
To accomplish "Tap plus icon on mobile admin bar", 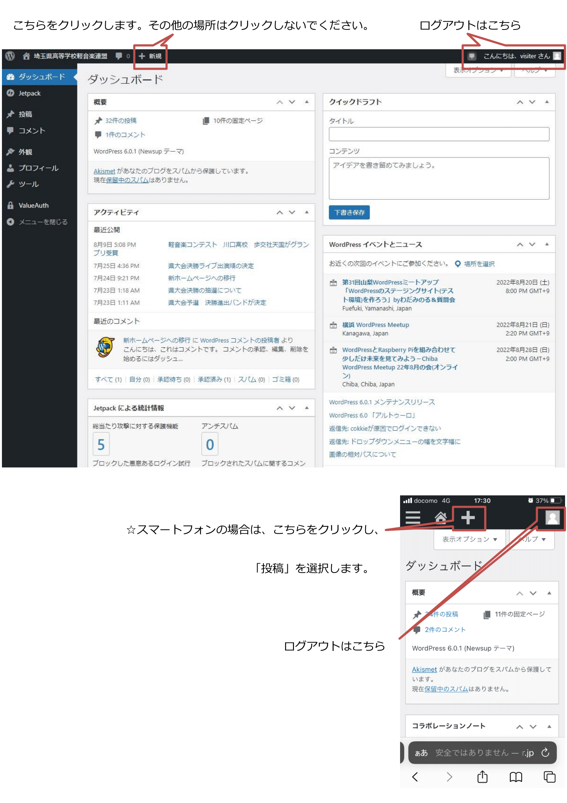I will tap(468, 518).
